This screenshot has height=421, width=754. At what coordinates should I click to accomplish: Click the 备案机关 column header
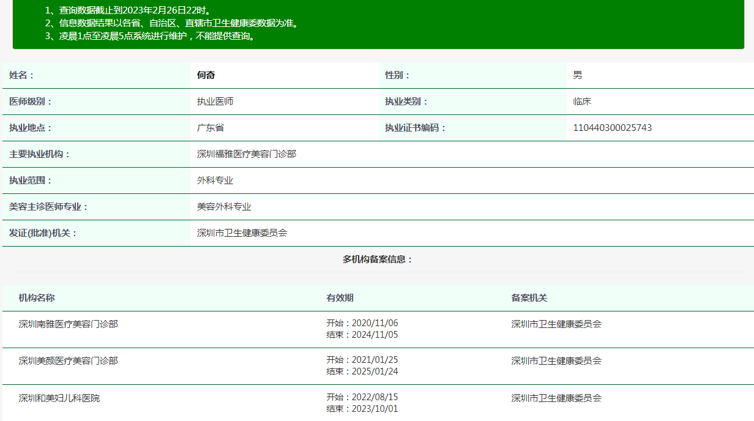[x=529, y=298]
